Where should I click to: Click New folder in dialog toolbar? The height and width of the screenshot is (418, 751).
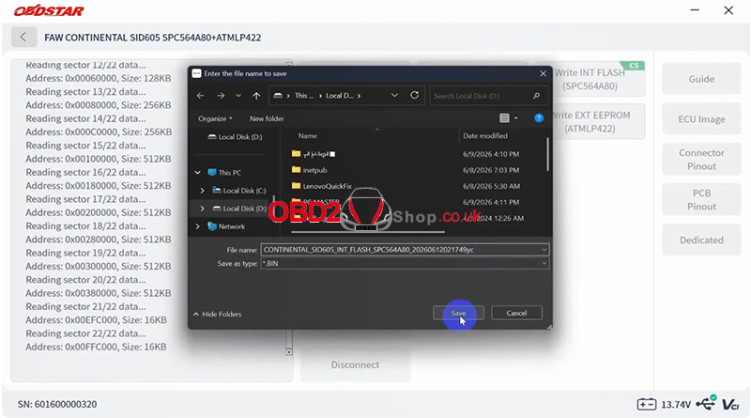[267, 118]
